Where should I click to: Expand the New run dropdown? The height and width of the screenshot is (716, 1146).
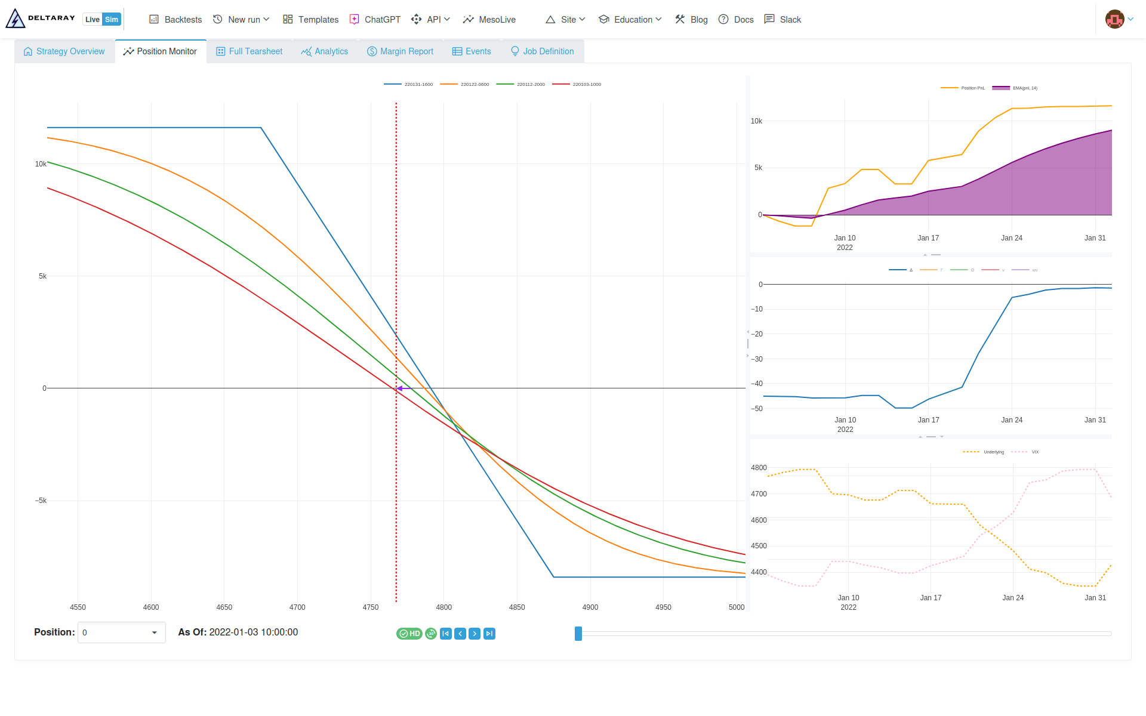241,20
